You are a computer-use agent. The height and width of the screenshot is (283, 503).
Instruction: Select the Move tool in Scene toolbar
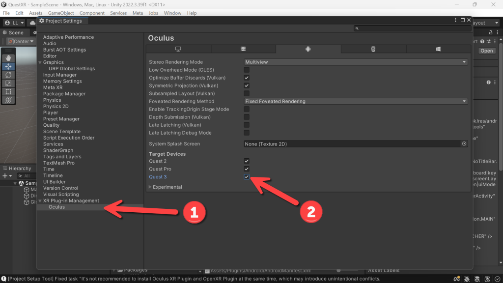click(8, 66)
